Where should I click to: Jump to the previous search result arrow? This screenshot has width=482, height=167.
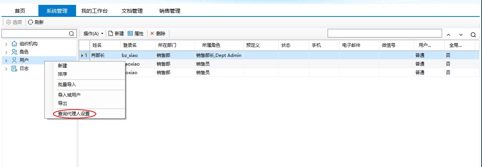(448, 35)
